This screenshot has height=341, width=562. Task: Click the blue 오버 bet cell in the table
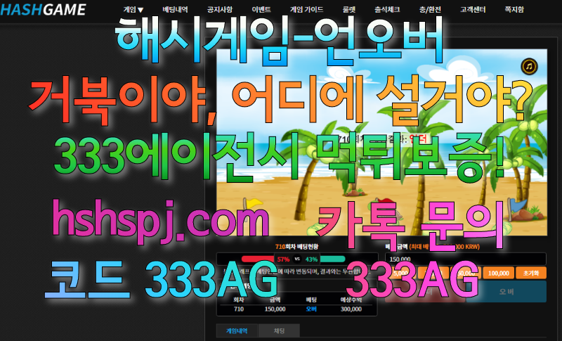tap(311, 309)
